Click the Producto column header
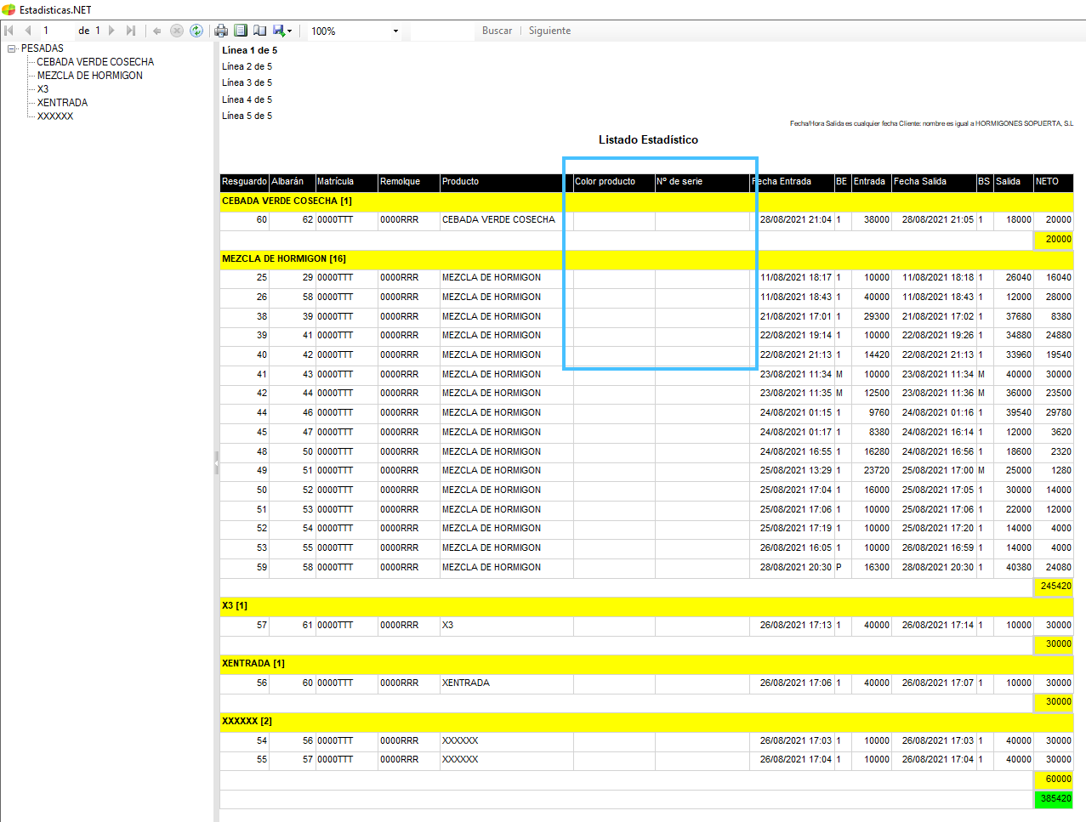Screen dimensions: 1086x822 click(506, 182)
